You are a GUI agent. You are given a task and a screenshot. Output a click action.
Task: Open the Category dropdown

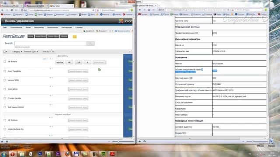(x=17, y=51)
